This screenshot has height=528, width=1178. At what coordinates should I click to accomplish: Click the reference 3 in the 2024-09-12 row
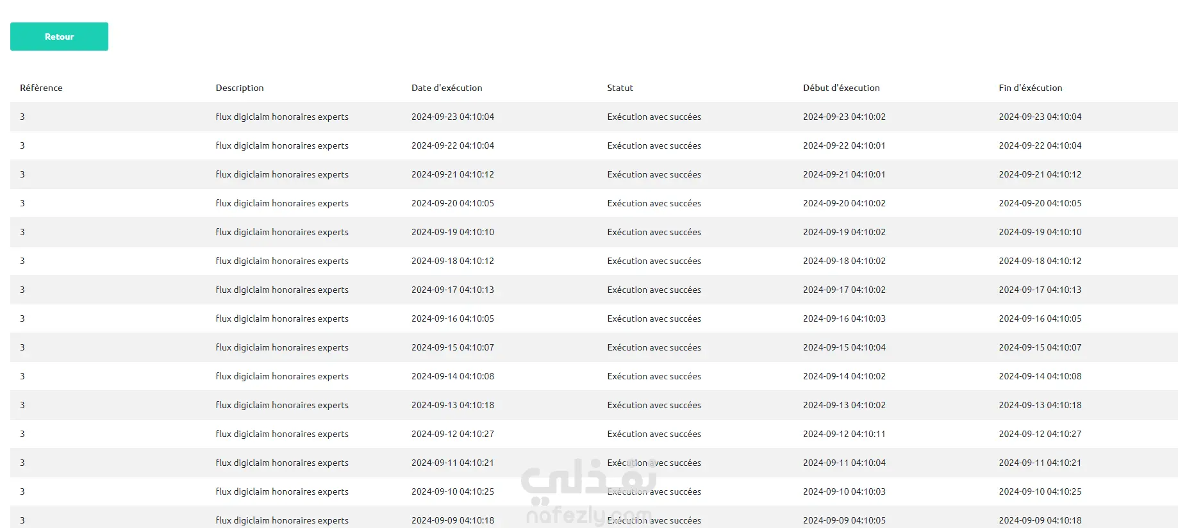click(22, 434)
